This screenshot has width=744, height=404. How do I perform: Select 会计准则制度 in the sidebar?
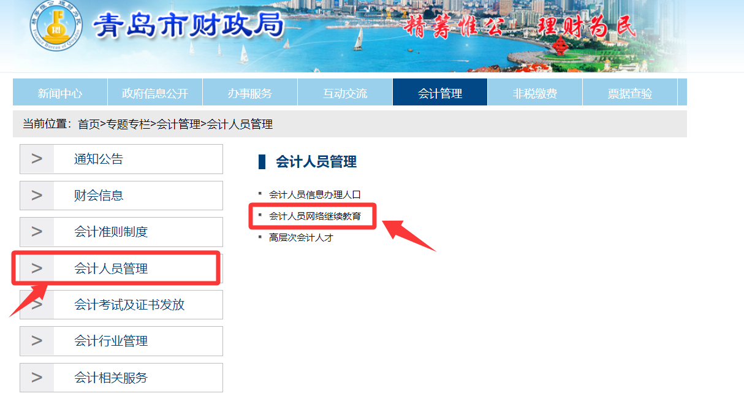[121, 232]
